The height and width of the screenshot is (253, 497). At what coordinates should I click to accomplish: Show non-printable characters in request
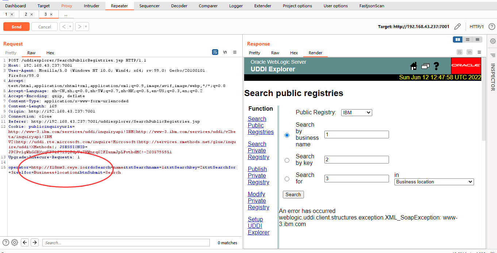pyautogui.click(x=225, y=52)
